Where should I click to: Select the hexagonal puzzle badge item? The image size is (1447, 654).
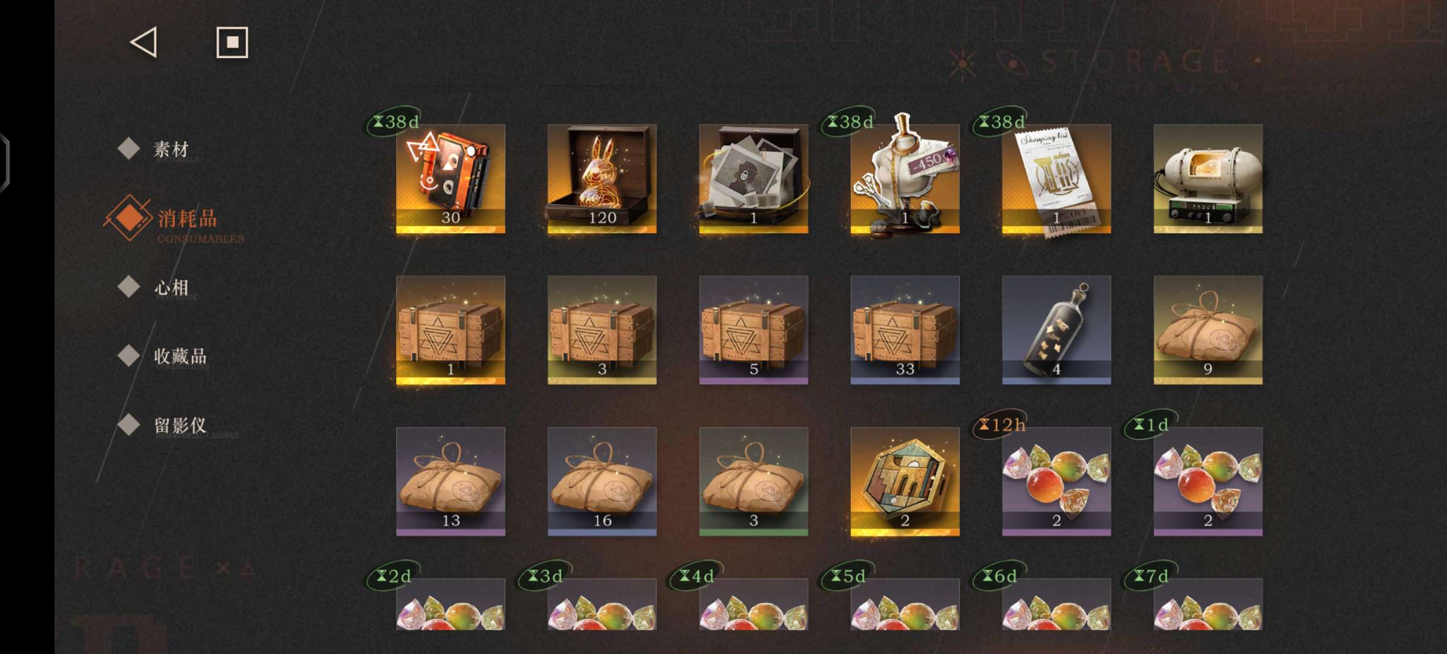tap(905, 481)
